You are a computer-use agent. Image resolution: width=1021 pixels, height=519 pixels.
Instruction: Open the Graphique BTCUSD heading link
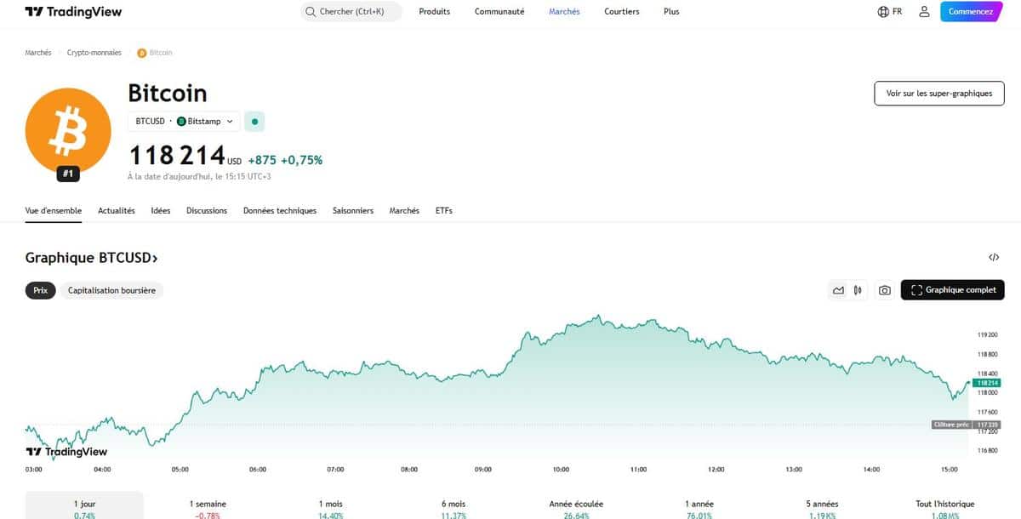coord(92,257)
